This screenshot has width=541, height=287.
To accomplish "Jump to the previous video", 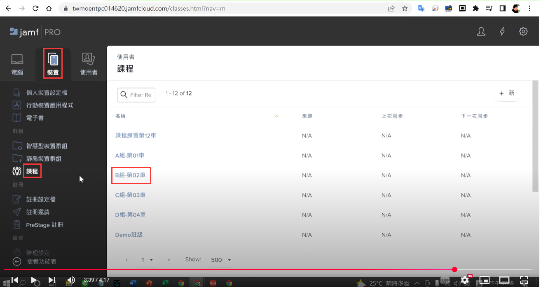I will pyautogui.click(x=15, y=280).
